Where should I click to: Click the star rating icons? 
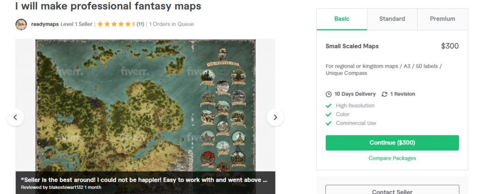tap(114, 24)
